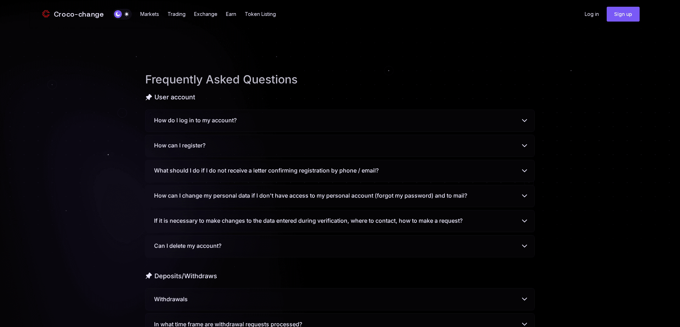Select the Exchange nav item

[205, 14]
